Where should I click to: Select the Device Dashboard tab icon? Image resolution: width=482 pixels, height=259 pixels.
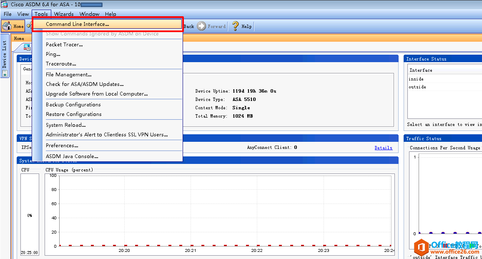pos(27,47)
